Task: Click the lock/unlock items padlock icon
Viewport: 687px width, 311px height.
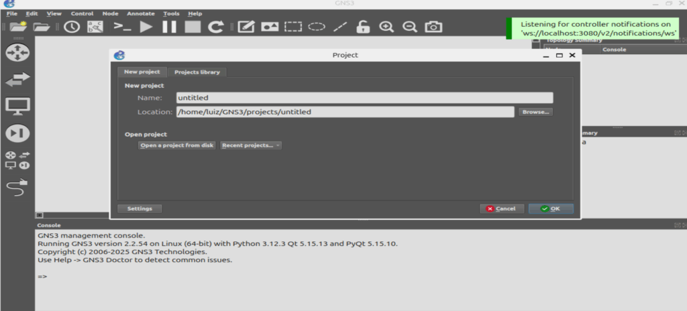Action: click(x=362, y=27)
